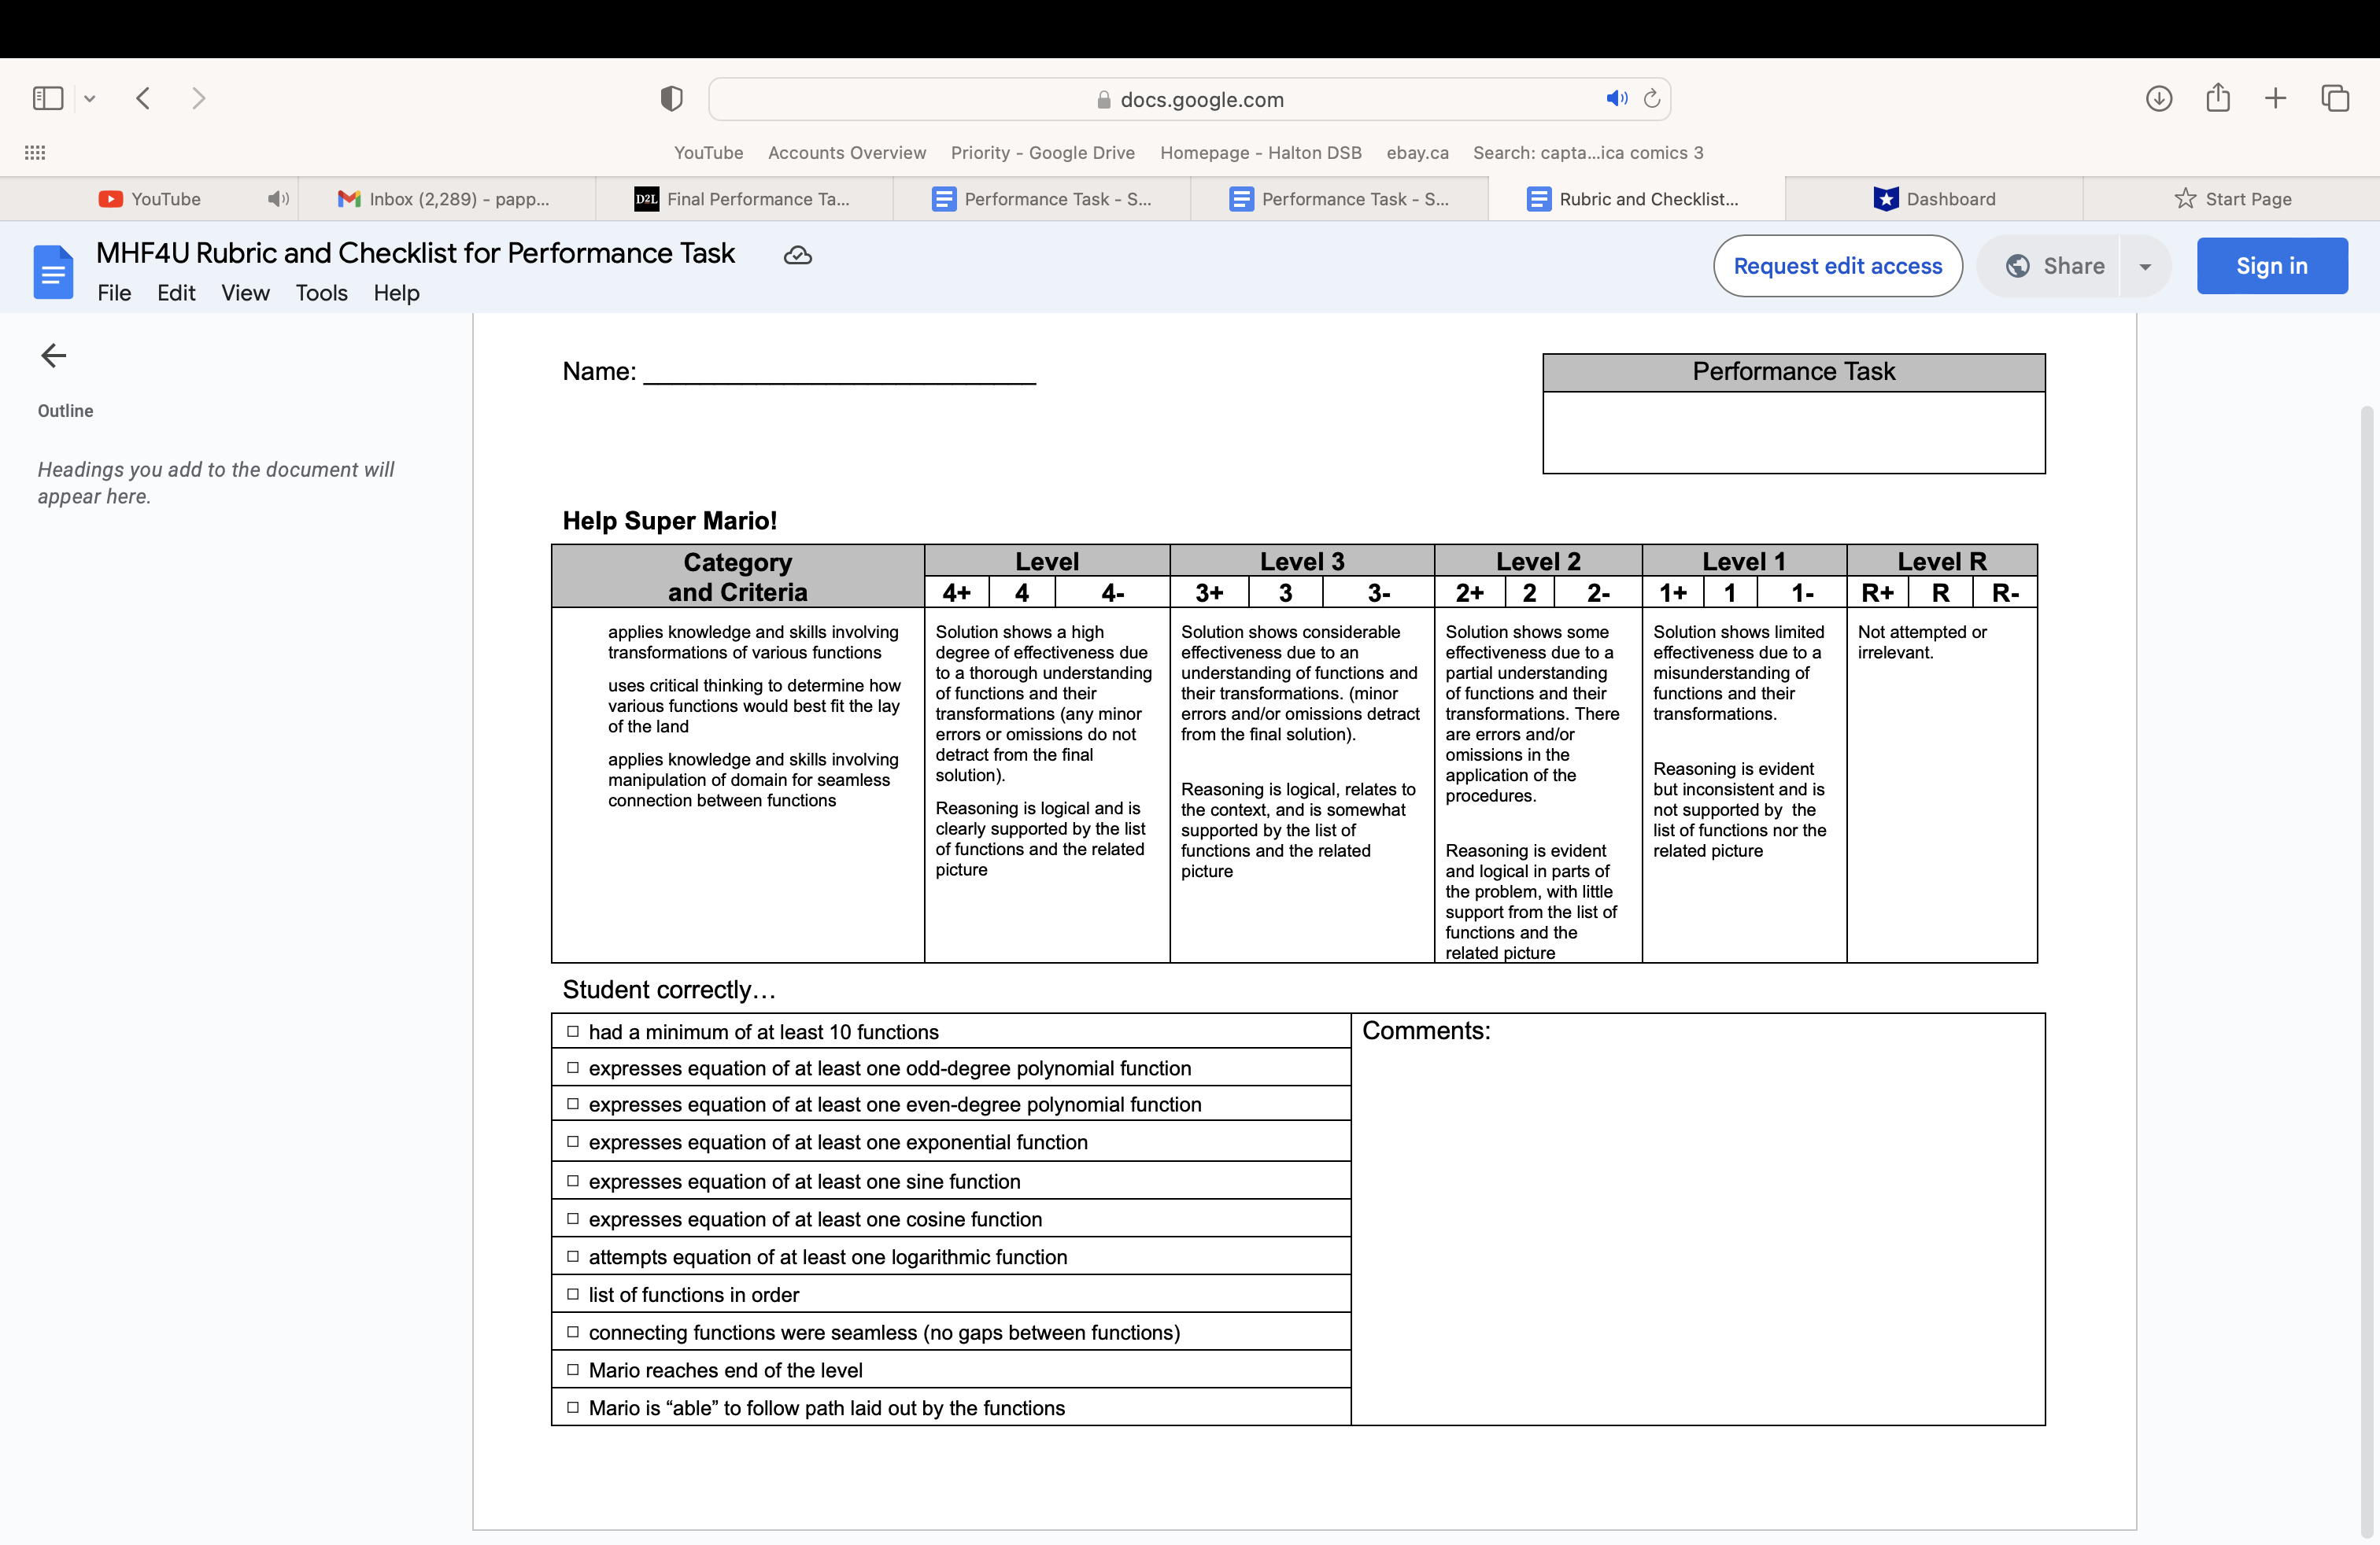Click Request edit access button
This screenshot has width=2380, height=1545.
(x=1837, y=266)
